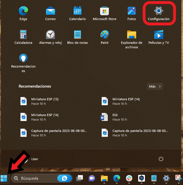Switch to File Explorer on the taskbar
This screenshot has width=183, height=185.
tap(104, 178)
